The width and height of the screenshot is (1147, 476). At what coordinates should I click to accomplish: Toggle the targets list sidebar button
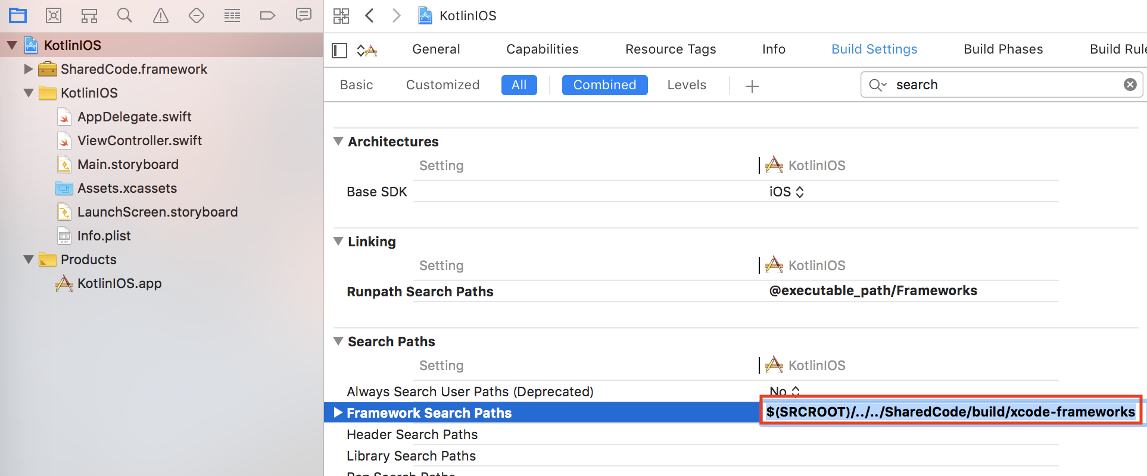tap(339, 50)
